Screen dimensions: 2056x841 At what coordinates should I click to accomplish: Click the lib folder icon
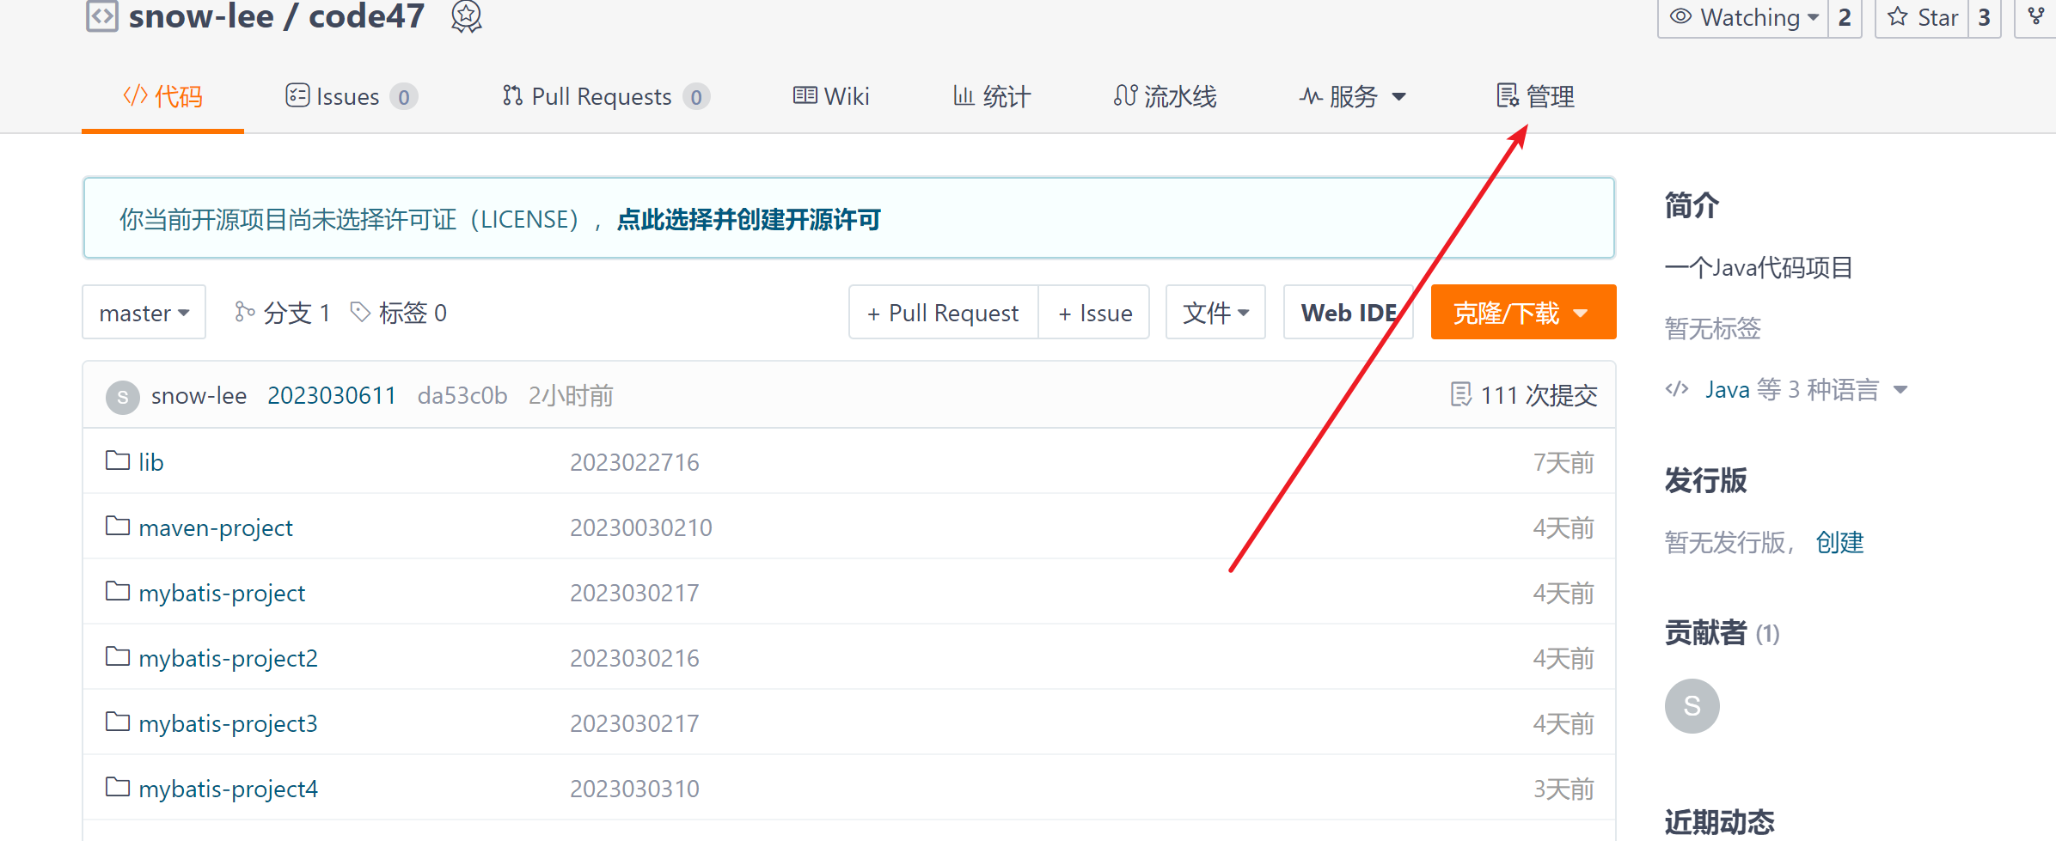118,460
